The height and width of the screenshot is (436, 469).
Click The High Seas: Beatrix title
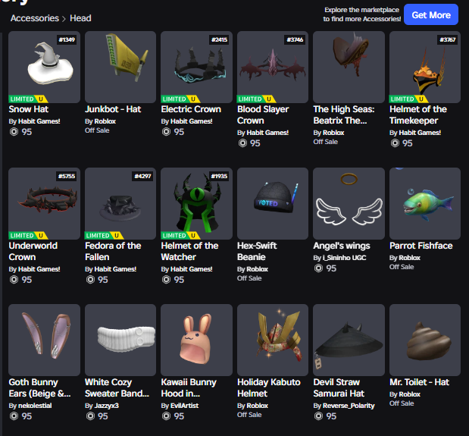[344, 115]
